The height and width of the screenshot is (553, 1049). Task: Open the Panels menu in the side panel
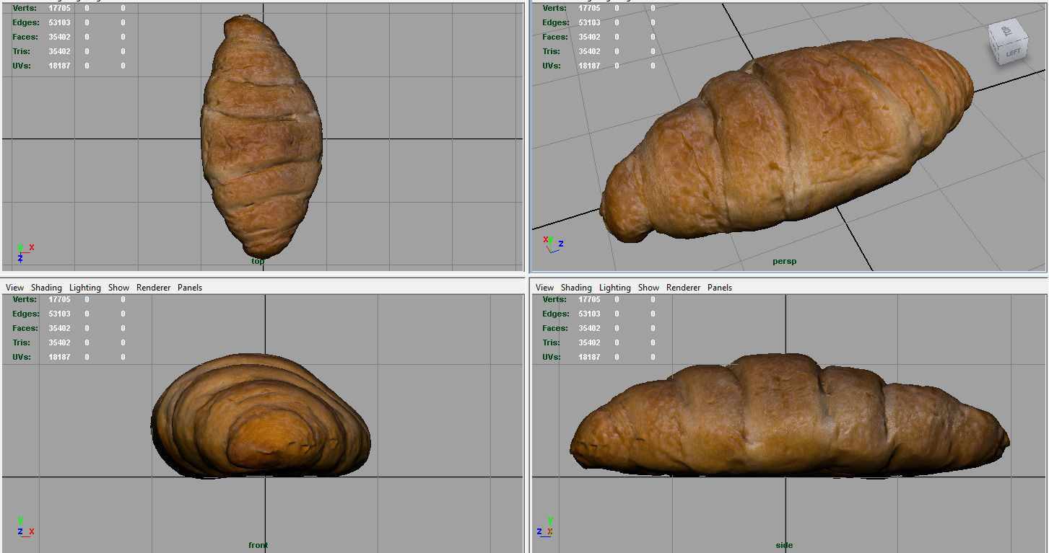pos(720,288)
